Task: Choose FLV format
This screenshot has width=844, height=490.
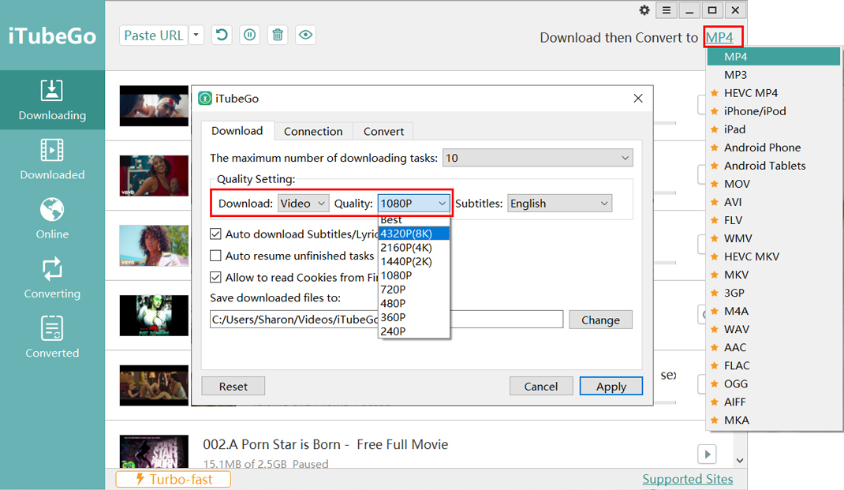Action: click(774, 220)
